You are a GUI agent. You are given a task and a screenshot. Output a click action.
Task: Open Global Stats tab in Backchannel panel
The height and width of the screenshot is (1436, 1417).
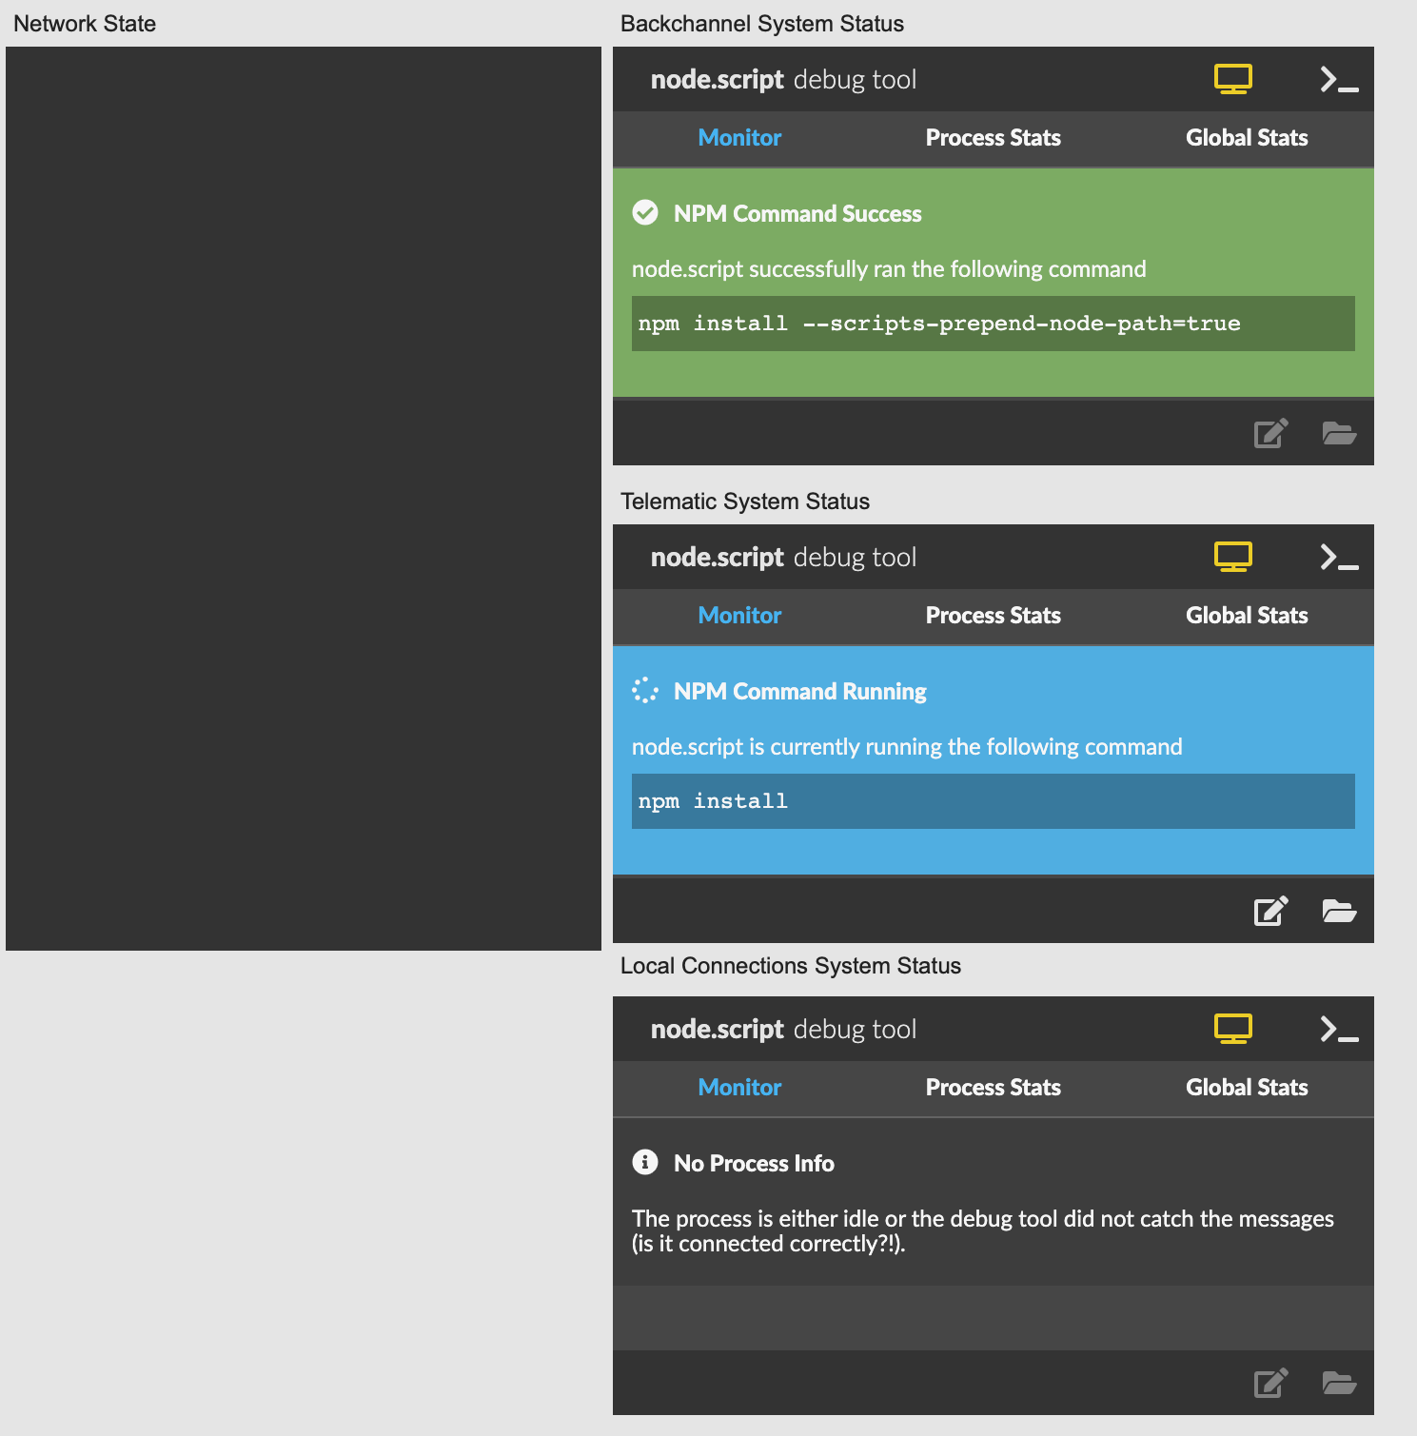1246,138
